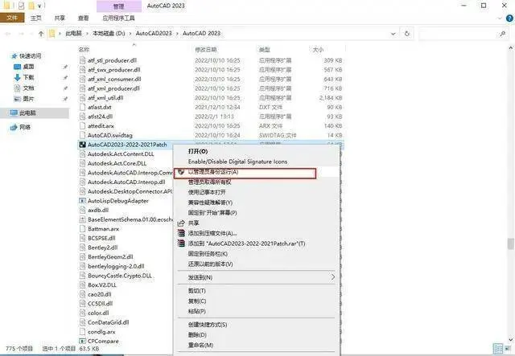Choose 打开(O) in the context menu
The width and height of the screenshot is (515, 356).
[198, 151]
